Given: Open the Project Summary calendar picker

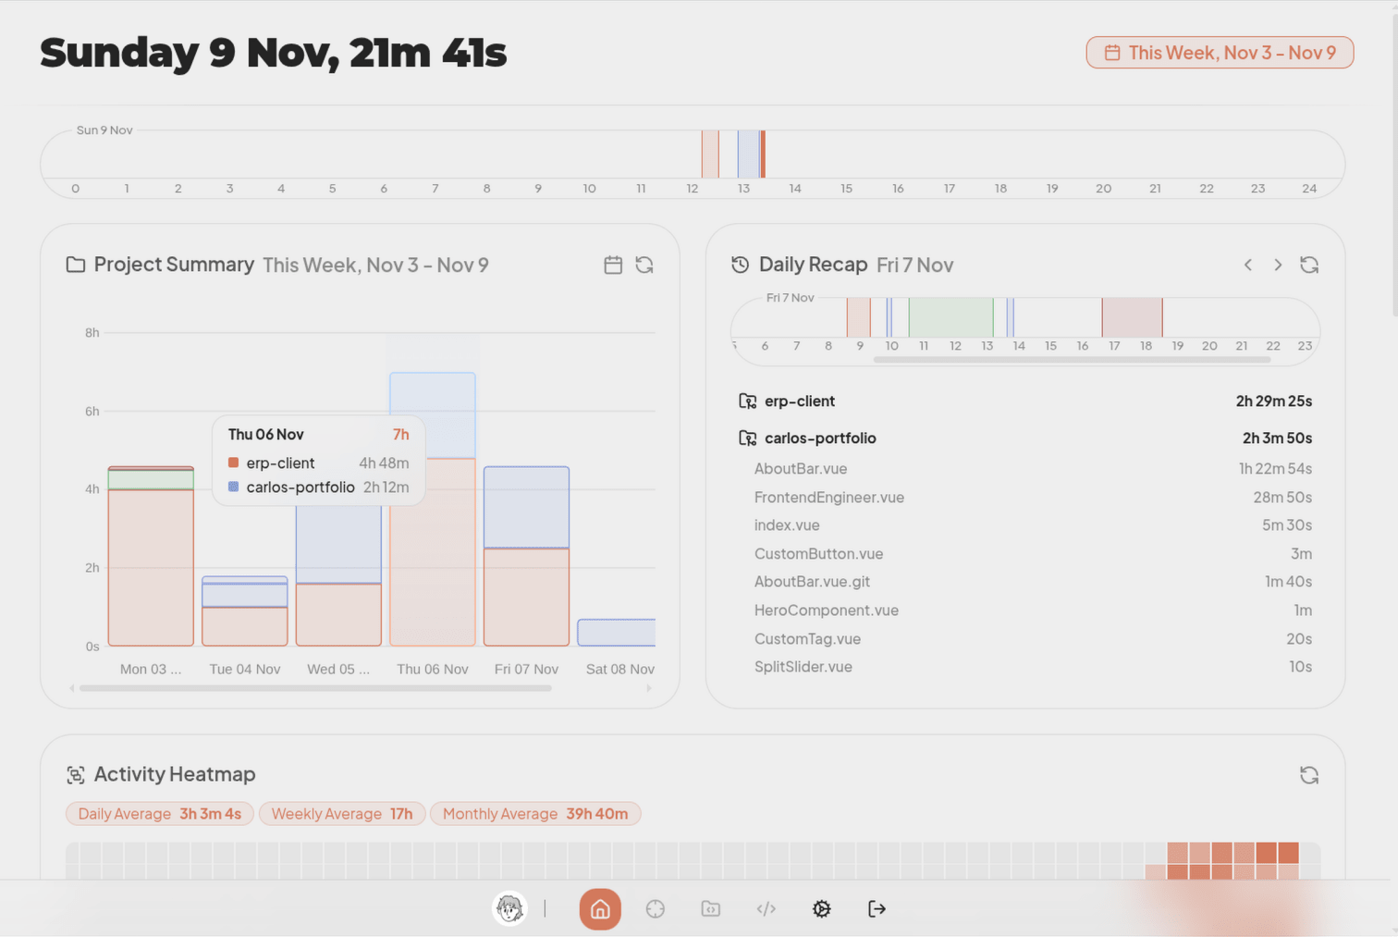Looking at the screenshot, I should [x=613, y=265].
